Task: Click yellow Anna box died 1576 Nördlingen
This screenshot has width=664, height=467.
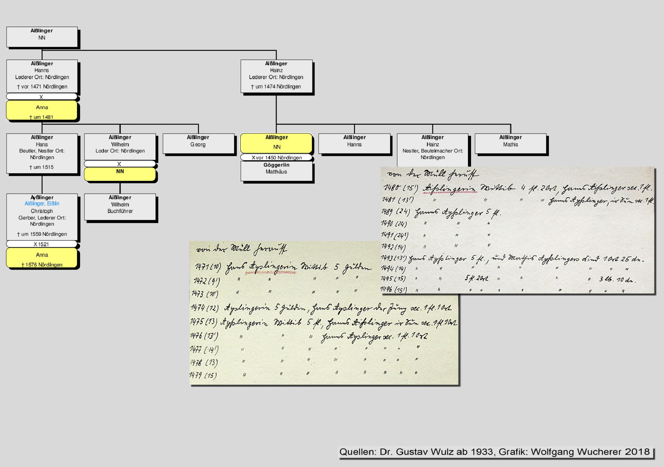Action: [42, 258]
